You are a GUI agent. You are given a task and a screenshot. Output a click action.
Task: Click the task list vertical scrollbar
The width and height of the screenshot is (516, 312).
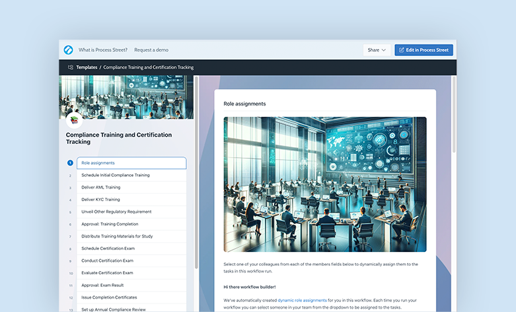(x=196, y=173)
